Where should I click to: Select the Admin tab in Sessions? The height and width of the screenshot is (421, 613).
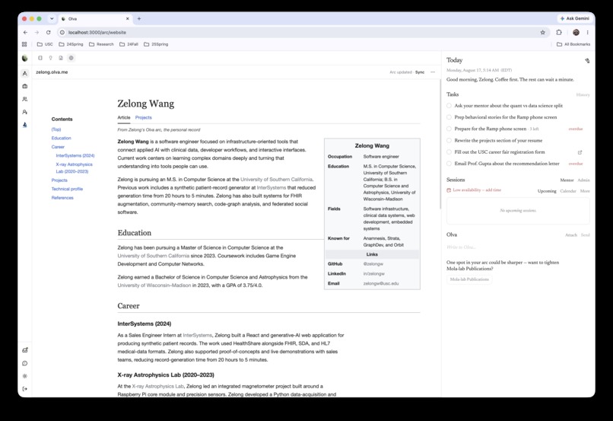pyautogui.click(x=583, y=180)
